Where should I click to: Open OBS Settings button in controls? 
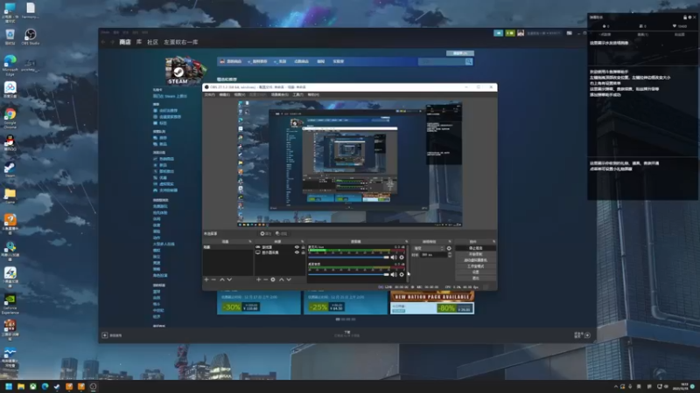(x=475, y=272)
